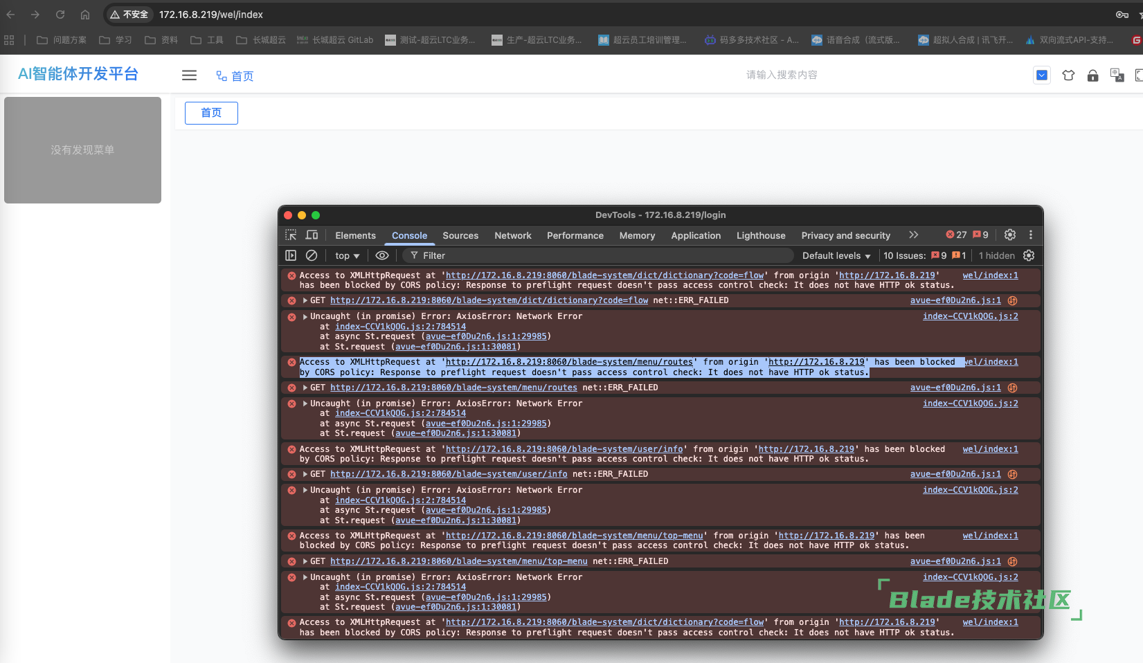Image resolution: width=1143 pixels, height=663 pixels.
Task: Open the DevTools three-dot customize menu
Action: click(x=1031, y=235)
